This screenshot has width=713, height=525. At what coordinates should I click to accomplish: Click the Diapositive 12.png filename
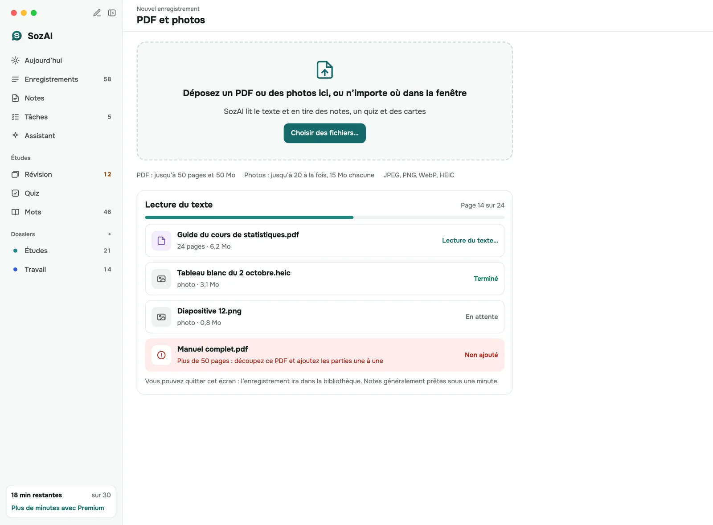(209, 311)
